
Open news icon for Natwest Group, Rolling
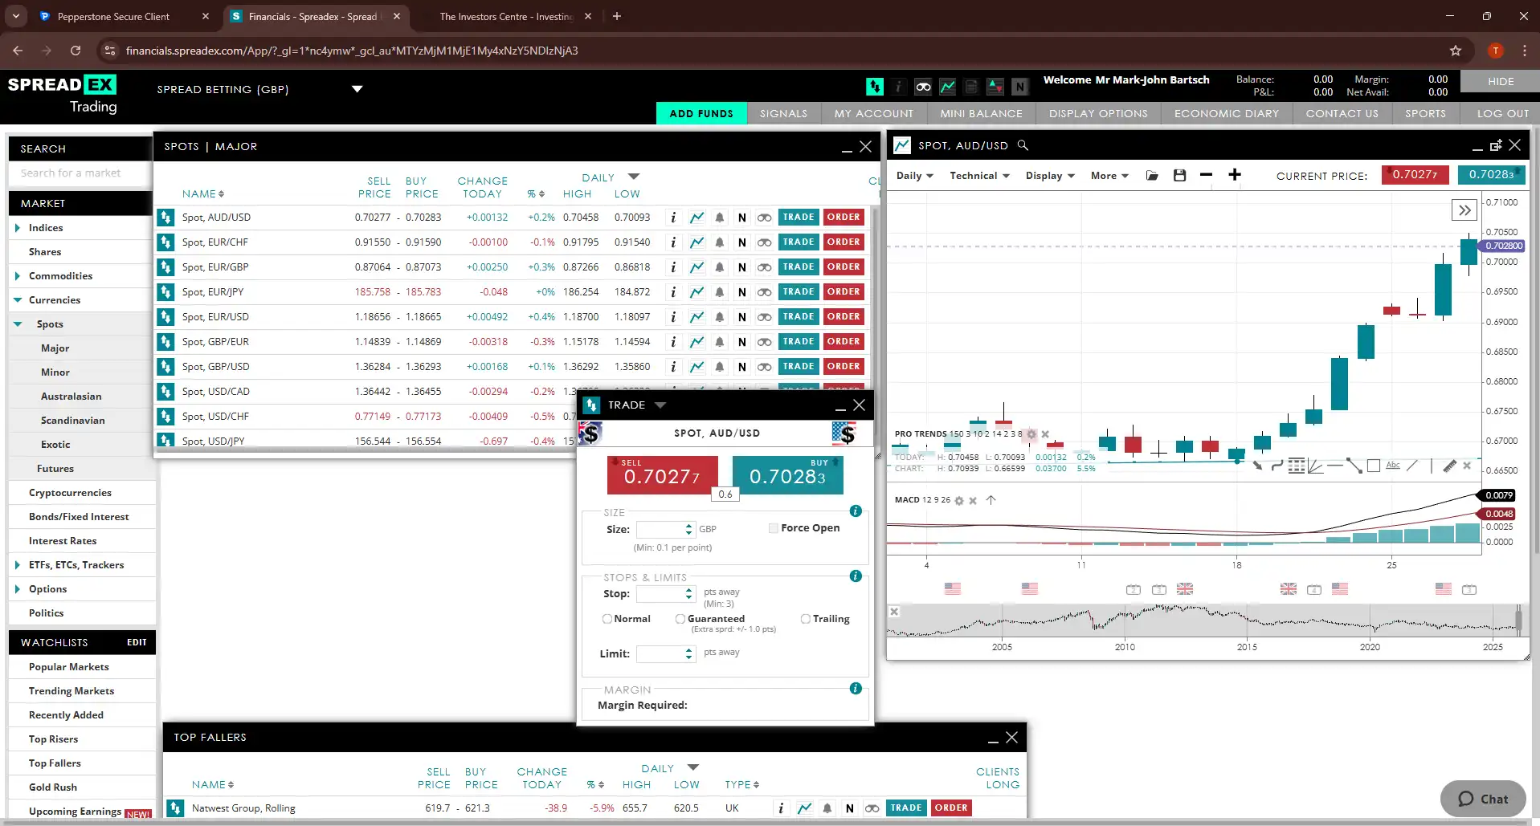click(x=849, y=808)
